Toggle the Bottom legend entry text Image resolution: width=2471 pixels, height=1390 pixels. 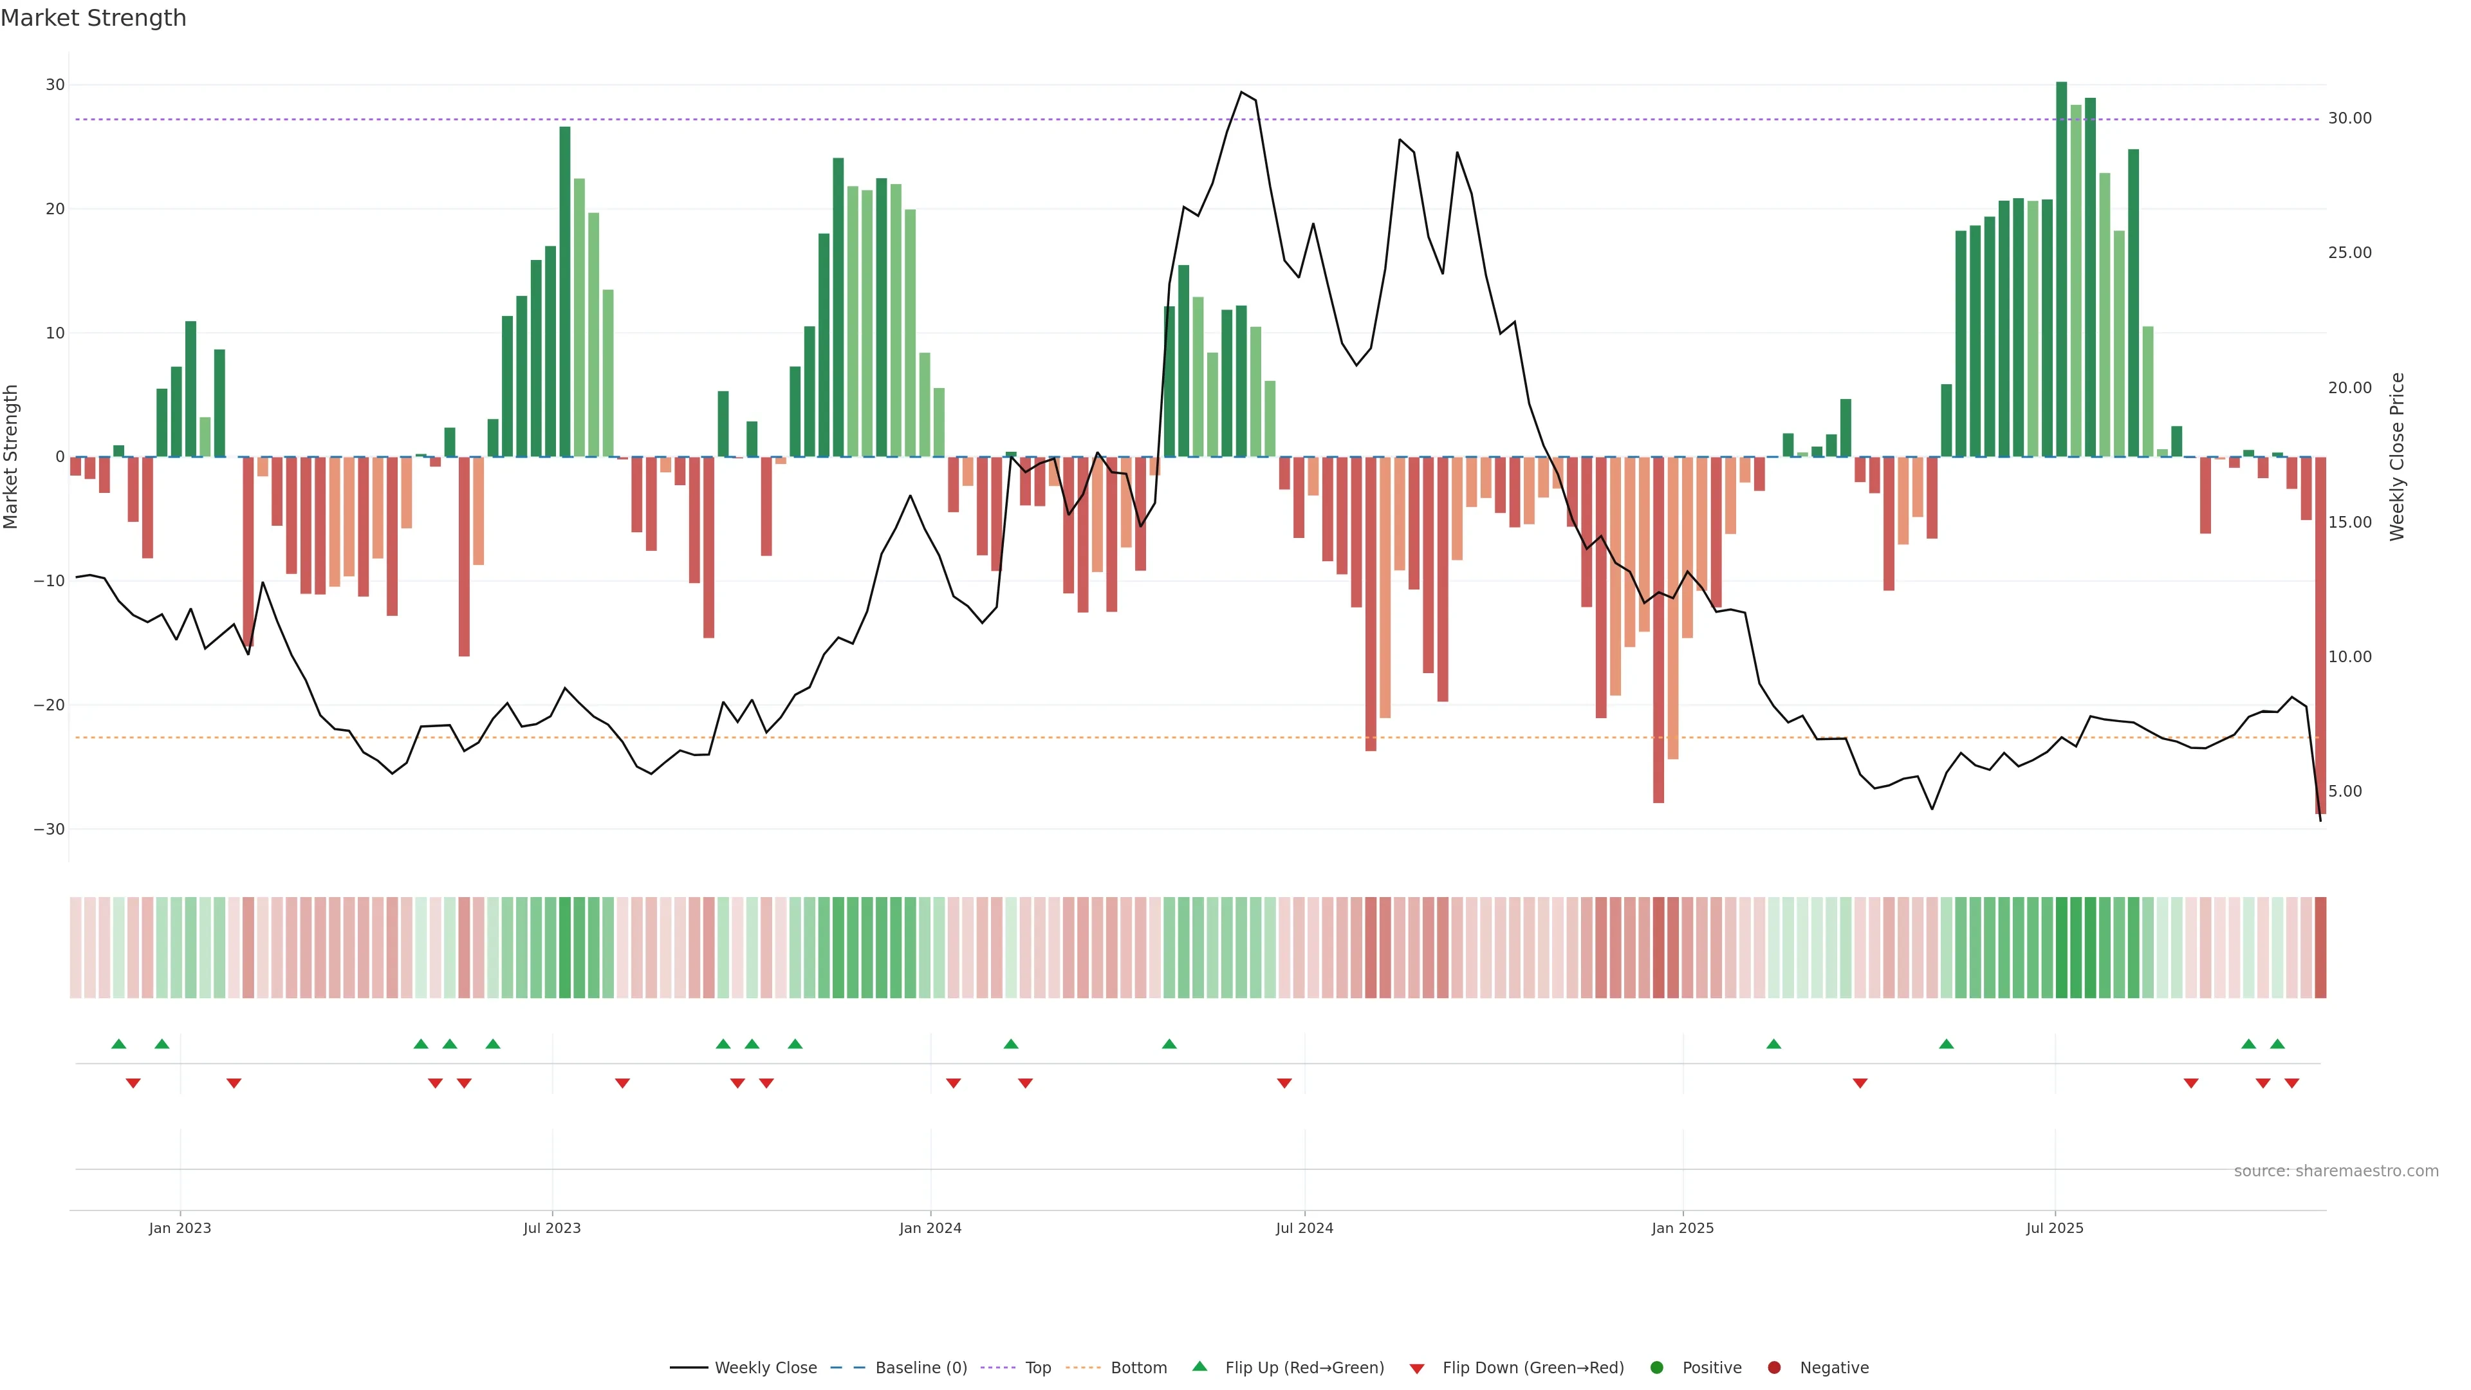coord(1138,1368)
